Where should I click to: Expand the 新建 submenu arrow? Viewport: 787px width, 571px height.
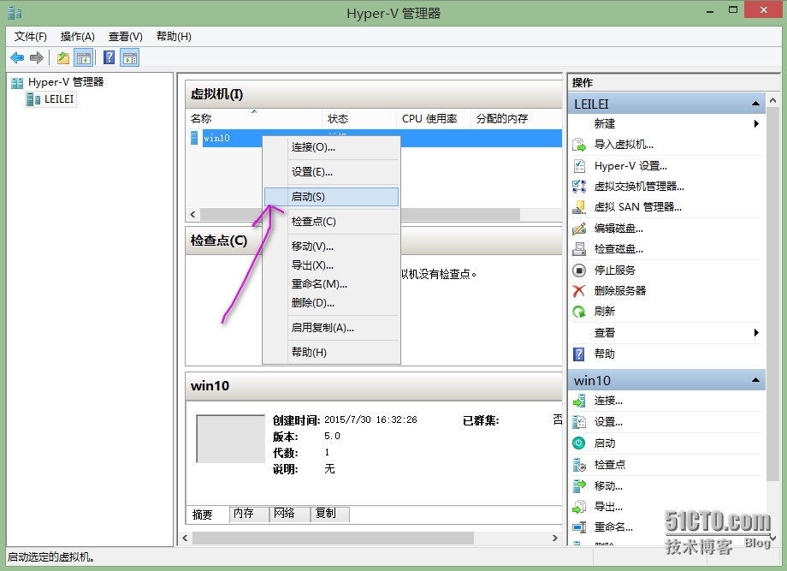(756, 123)
